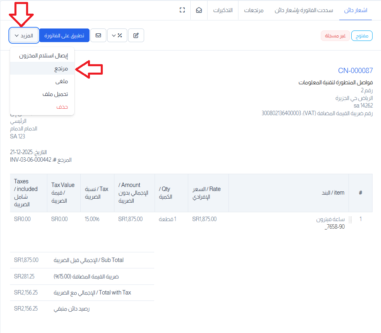Click the red حذف delete option

click(62, 107)
